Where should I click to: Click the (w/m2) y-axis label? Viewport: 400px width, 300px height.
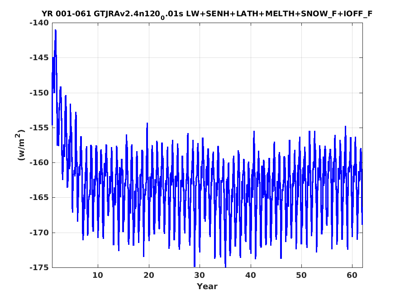20,145
